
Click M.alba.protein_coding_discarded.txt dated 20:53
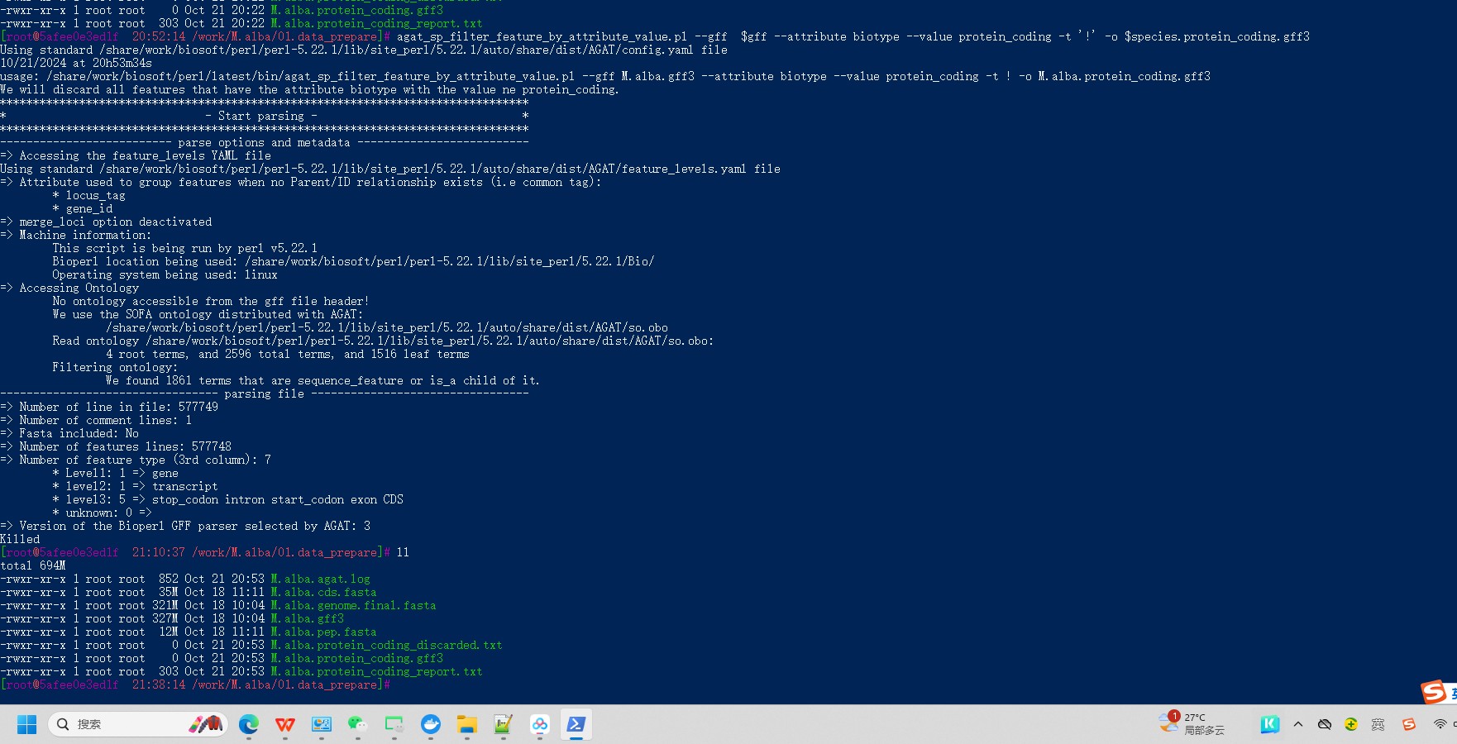pyautogui.click(x=387, y=646)
